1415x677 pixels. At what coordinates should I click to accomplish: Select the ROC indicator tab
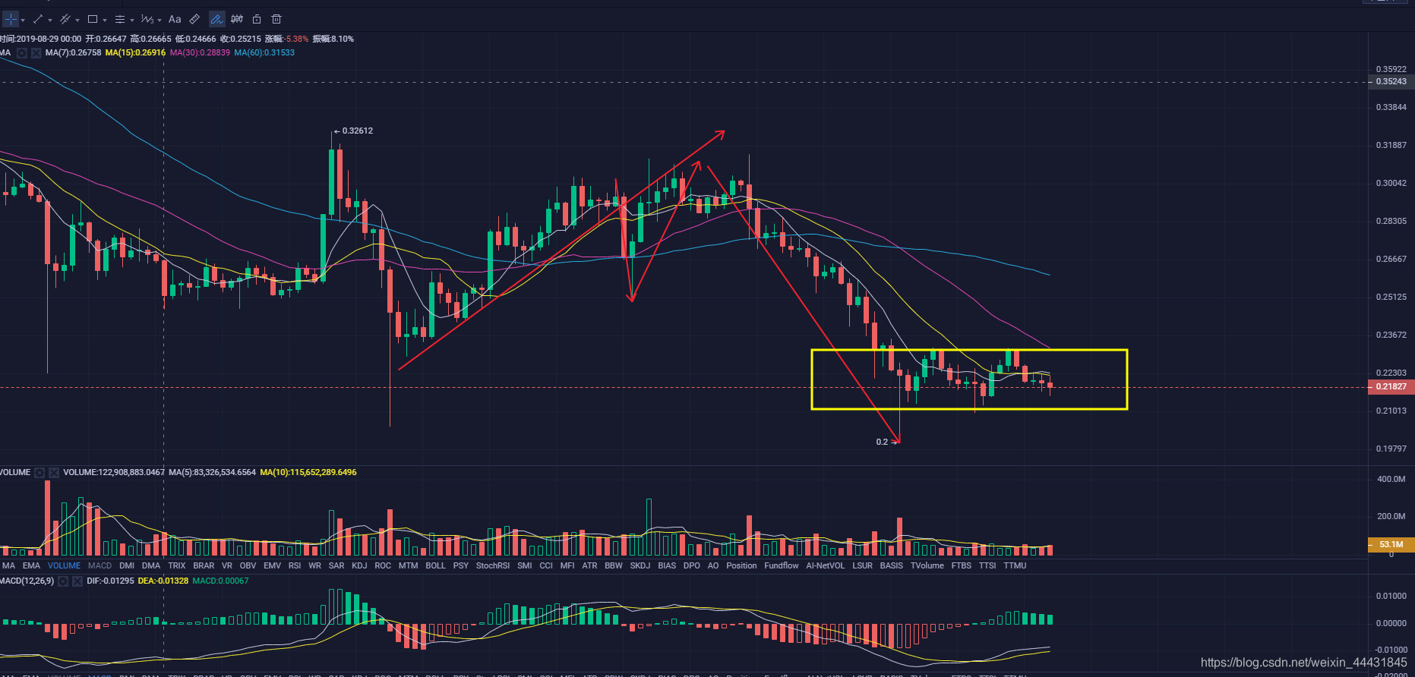click(x=383, y=565)
